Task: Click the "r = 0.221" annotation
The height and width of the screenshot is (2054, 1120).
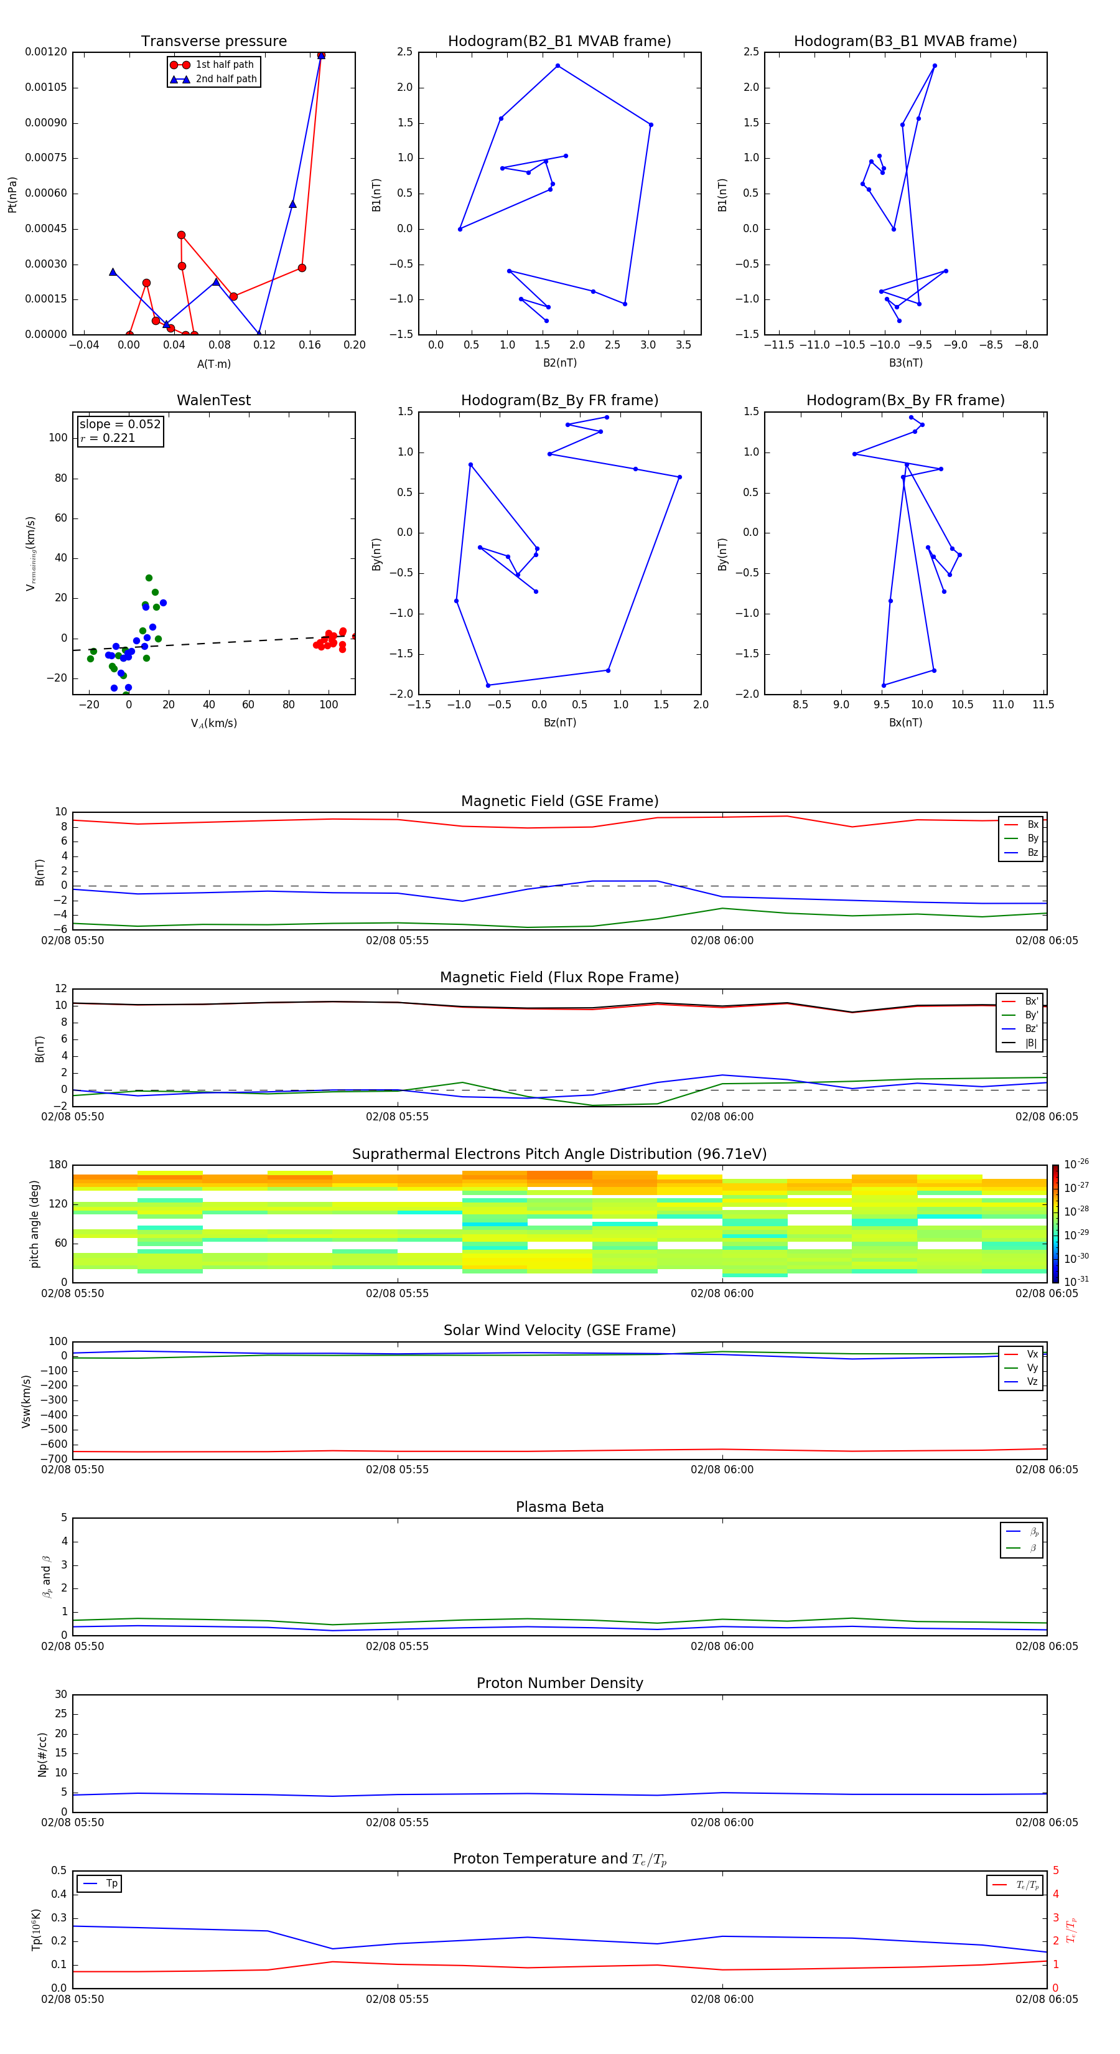Action: [108, 439]
